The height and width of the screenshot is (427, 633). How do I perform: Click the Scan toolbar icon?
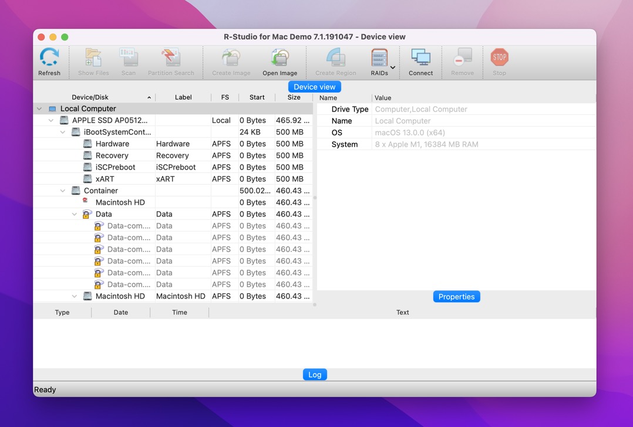click(129, 57)
